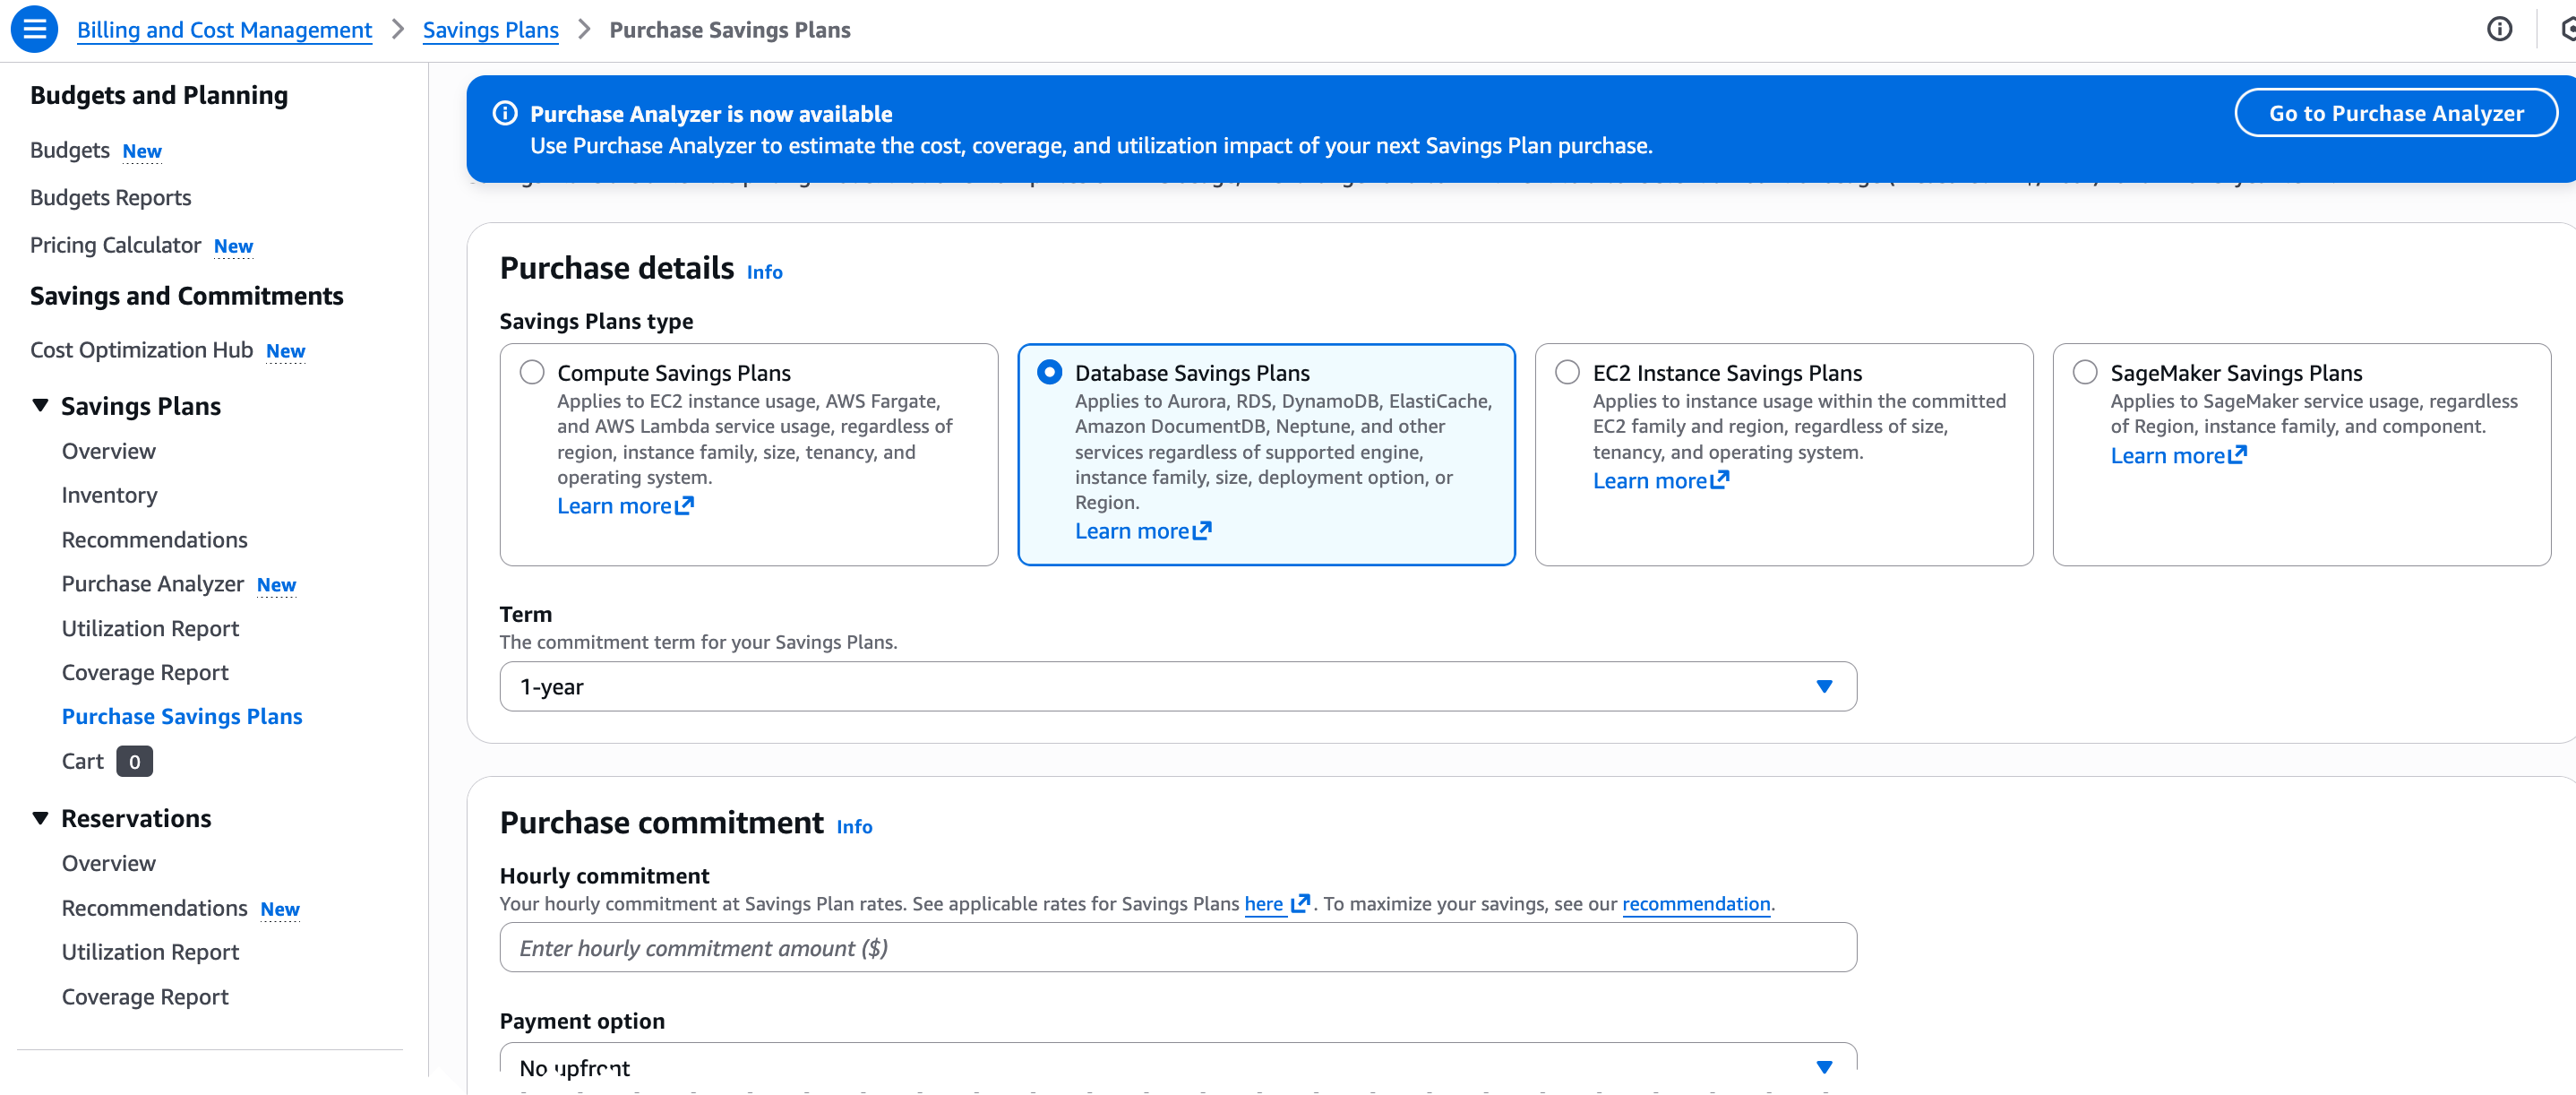The width and height of the screenshot is (2576, 1095).
Task: Click the hourly commitment amount input field
Action: pos(1177,947)
